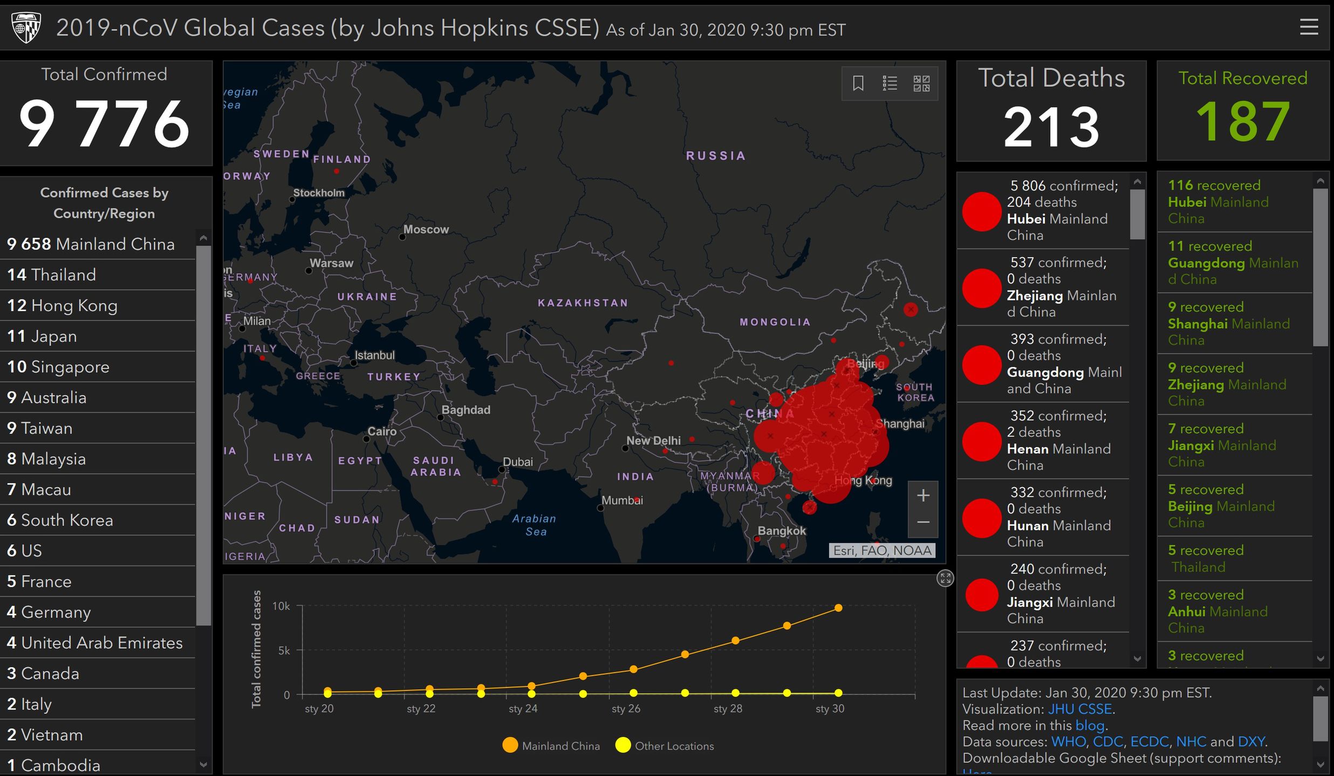Click the red circle beside Hubei deaths entry
The height and width of the screenshot is (776, 1334).
(x=982, y=212)
